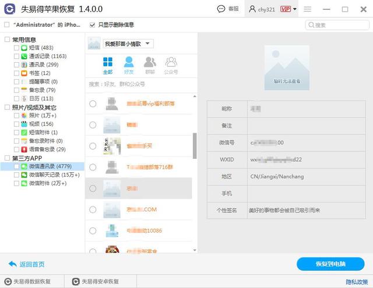373x288 pixels.
Task: Check the 书签 (12) checkbox
Action: tap(16, 73)
